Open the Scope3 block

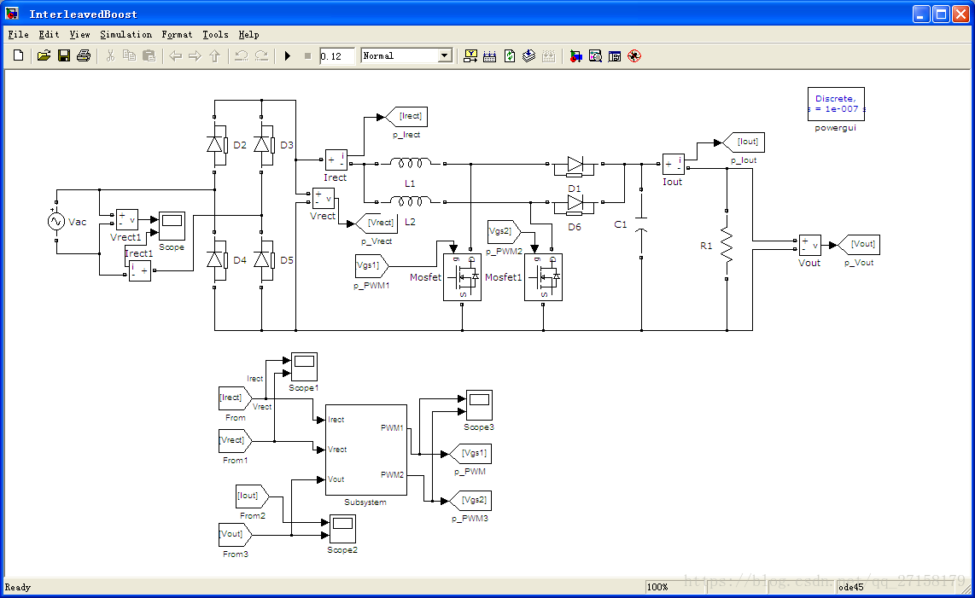480,405
